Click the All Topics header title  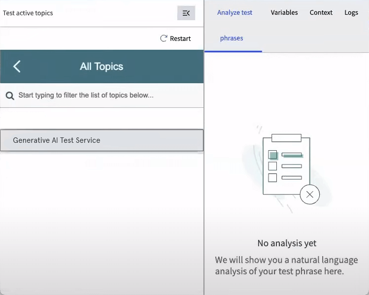tap(101, 66)
